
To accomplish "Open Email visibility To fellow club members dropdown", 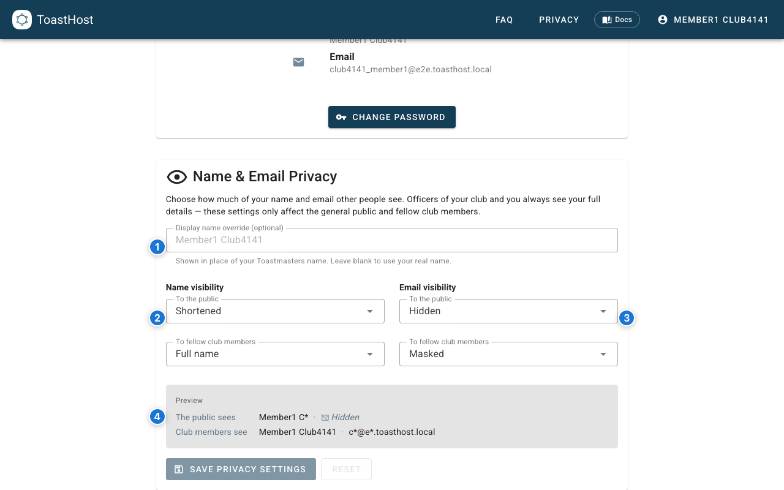I will point(508,354).
